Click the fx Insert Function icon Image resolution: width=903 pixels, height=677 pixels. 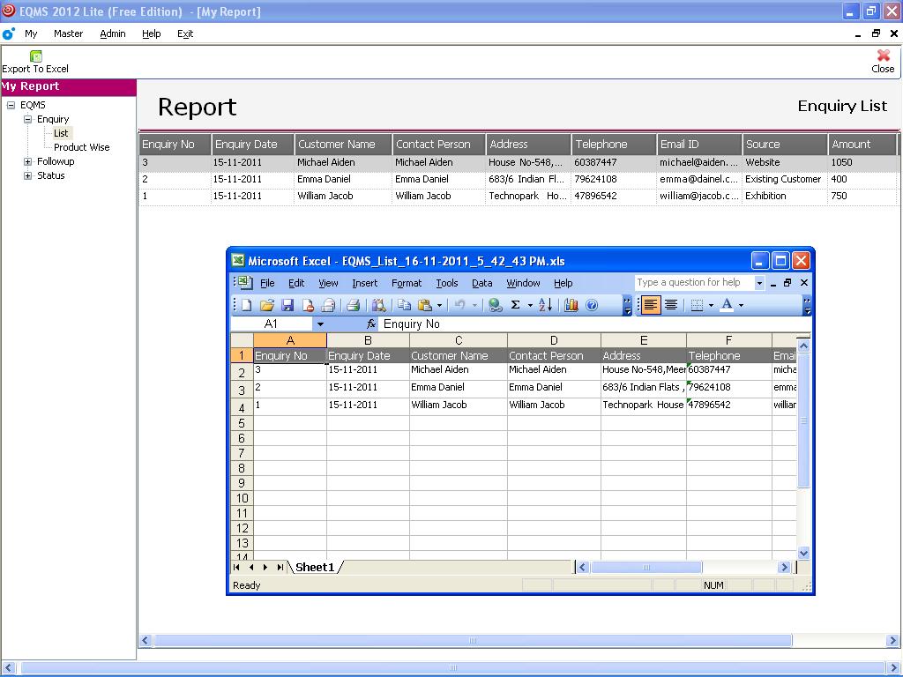point(371,324)
